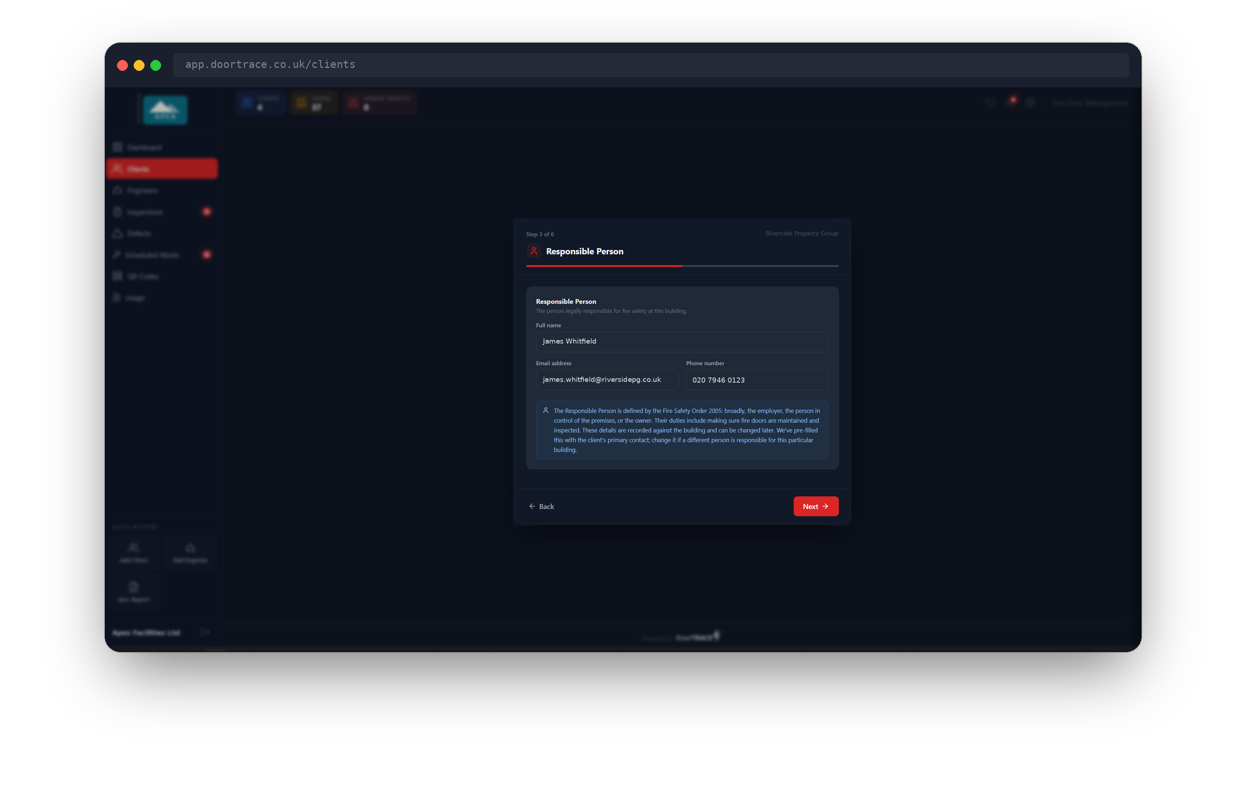Click the Inspections clipboard icon in the sidebar
This screenshot has height=802, width=1246.
pos(118,212)
